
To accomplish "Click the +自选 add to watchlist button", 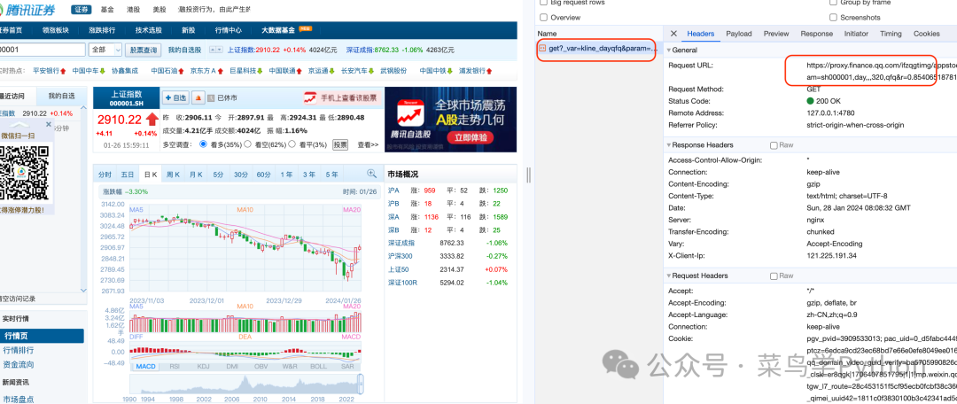I will [175, 97].
